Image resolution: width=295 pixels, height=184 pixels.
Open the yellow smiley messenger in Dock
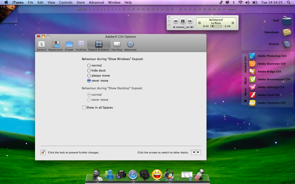pos(157,174)
